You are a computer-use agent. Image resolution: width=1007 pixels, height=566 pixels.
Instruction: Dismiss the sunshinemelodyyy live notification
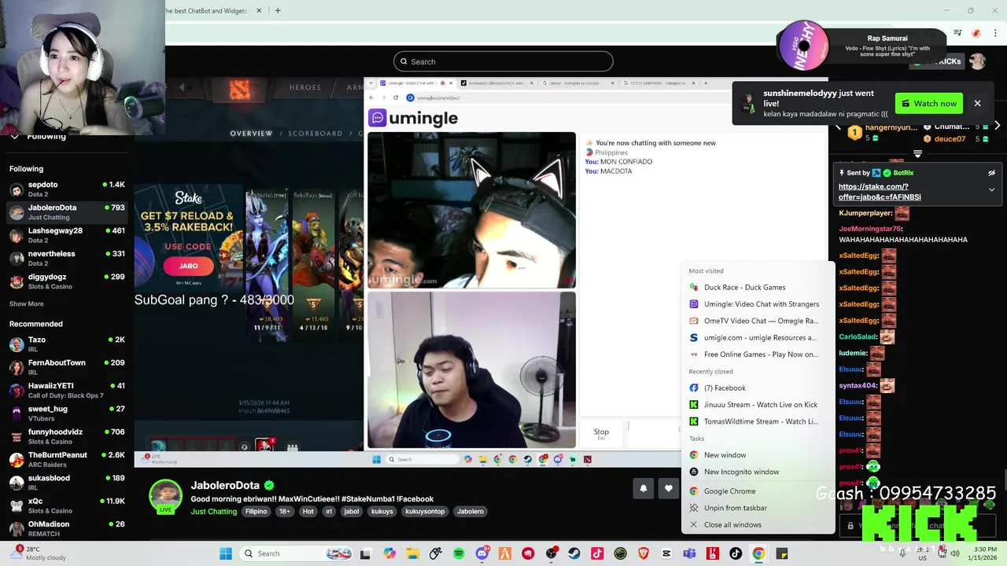coord(977,103)
